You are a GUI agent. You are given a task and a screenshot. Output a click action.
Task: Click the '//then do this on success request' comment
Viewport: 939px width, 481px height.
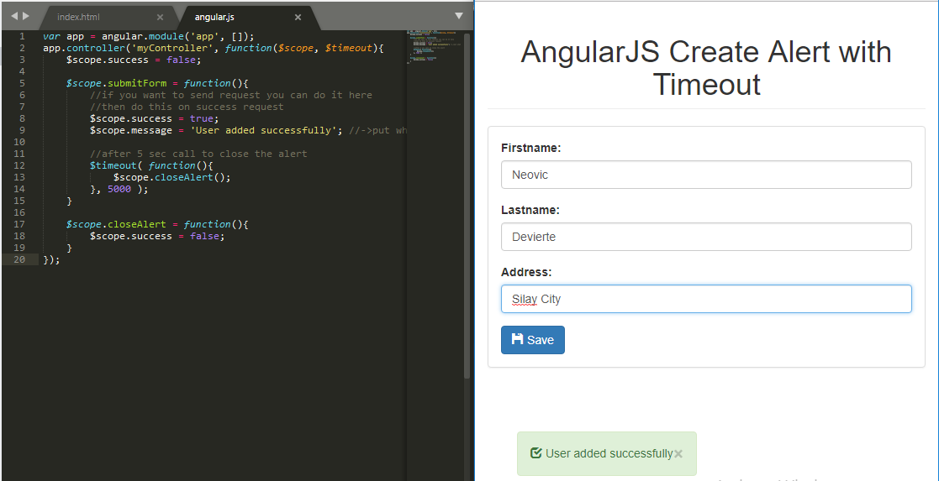tap(187, 107)
